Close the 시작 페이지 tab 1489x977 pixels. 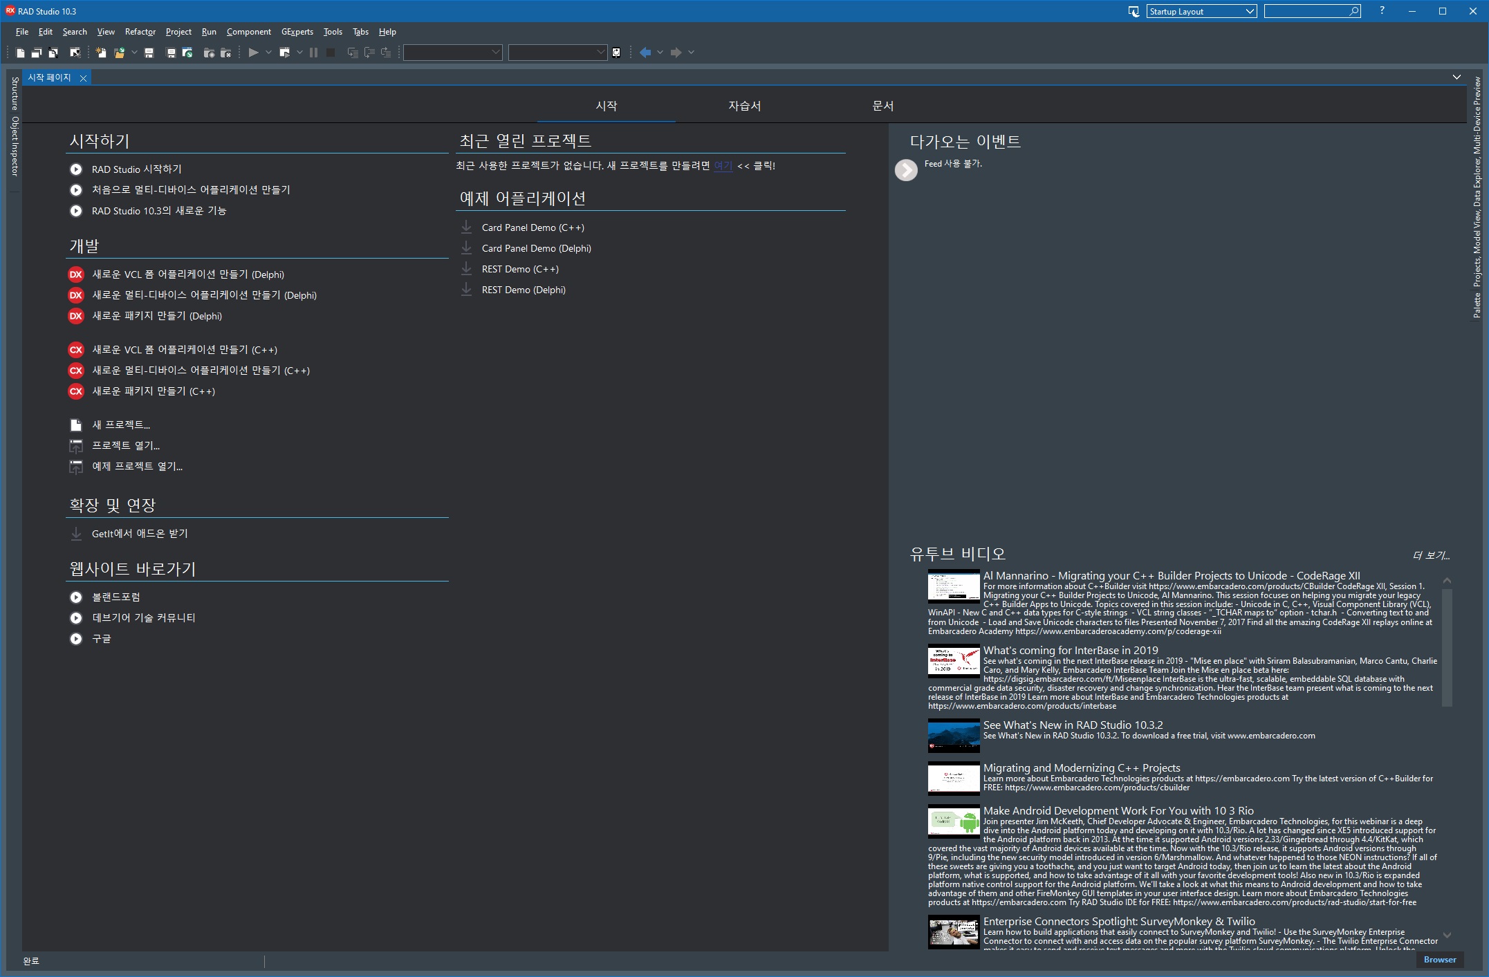(83, 78)
